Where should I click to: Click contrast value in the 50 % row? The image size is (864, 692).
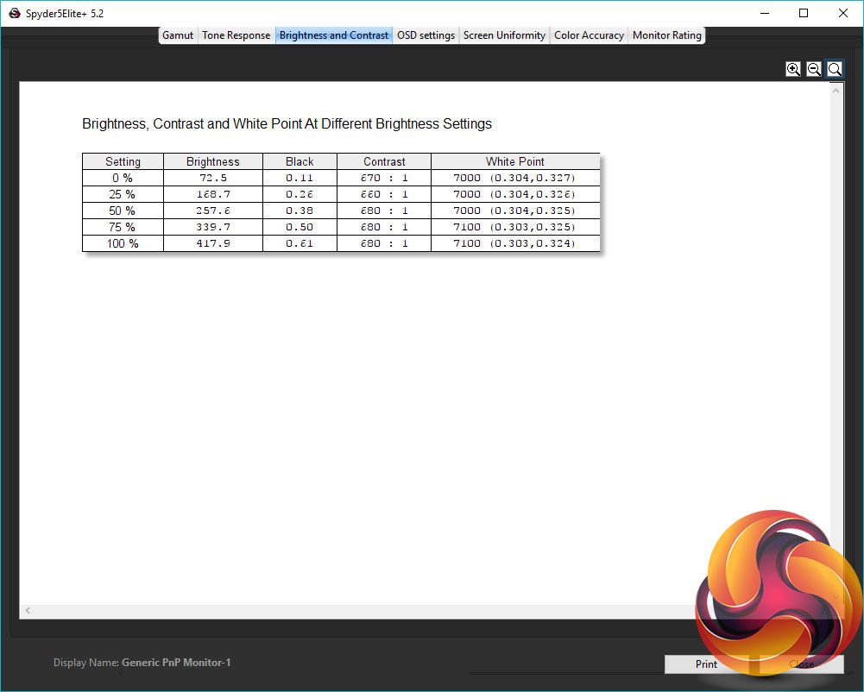[384, 211]
